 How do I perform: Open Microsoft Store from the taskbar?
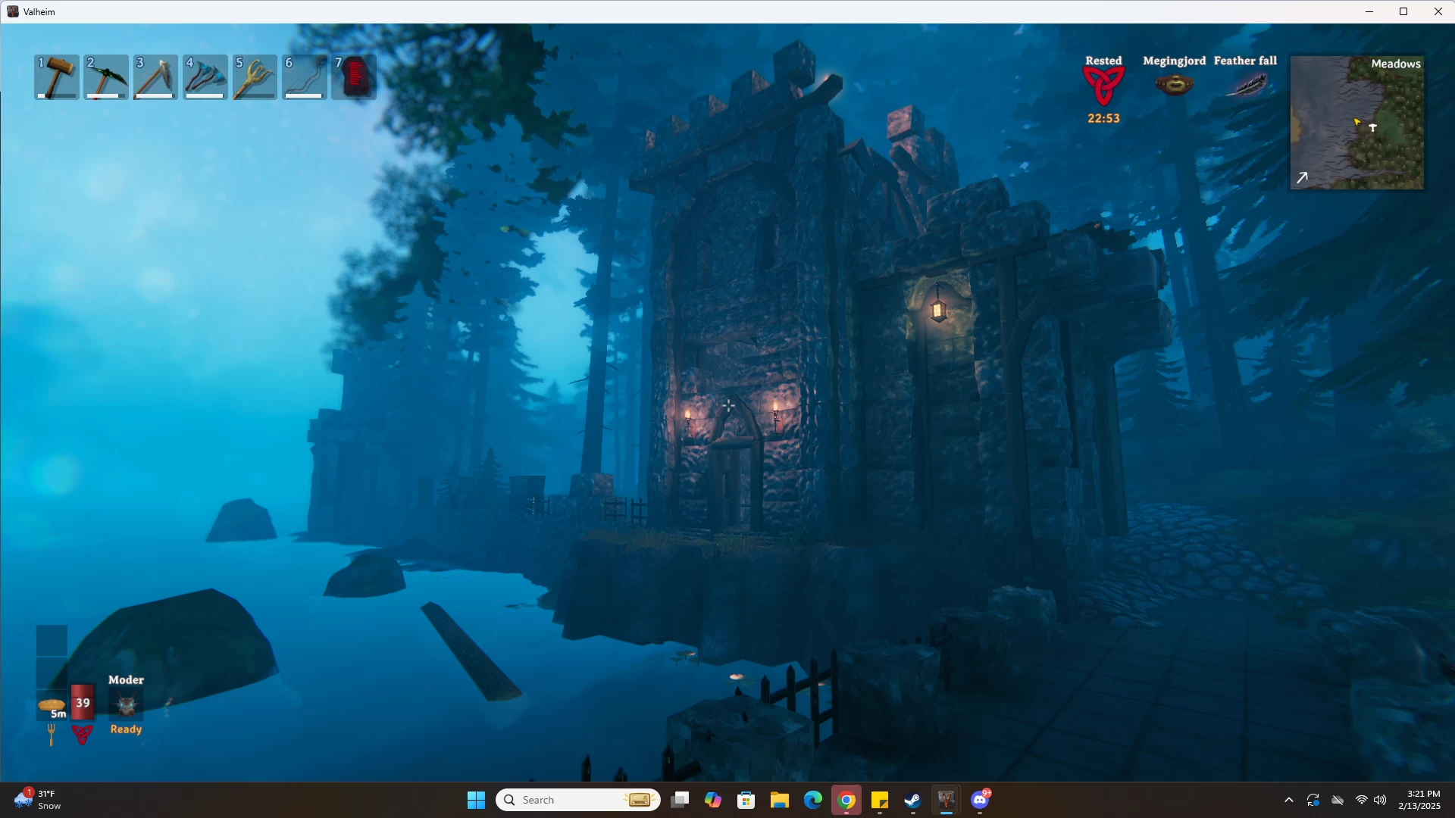click(746, 800)
